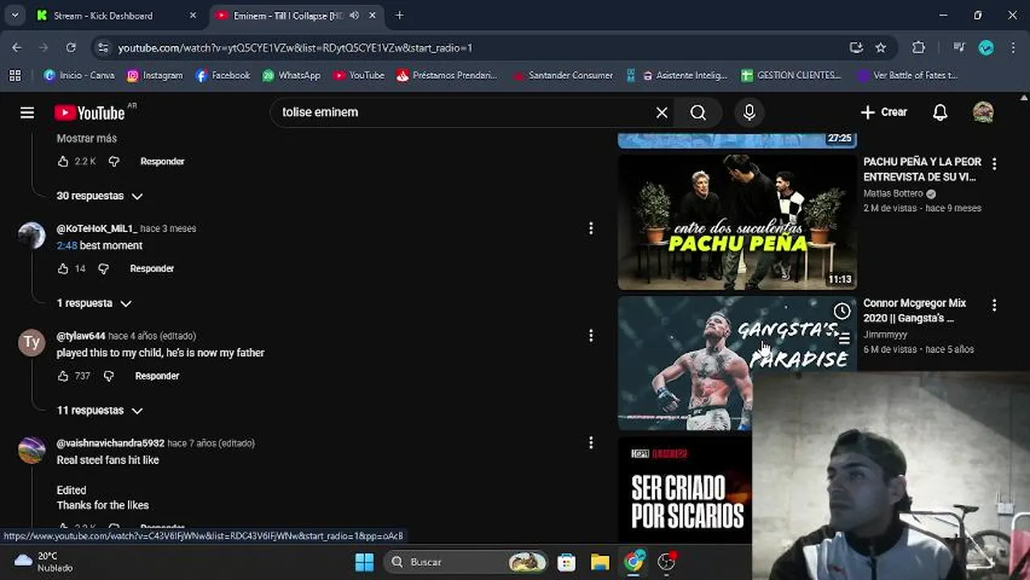Open Chrome from the taskbar
Screen dimensions: 1030x580
634,561
